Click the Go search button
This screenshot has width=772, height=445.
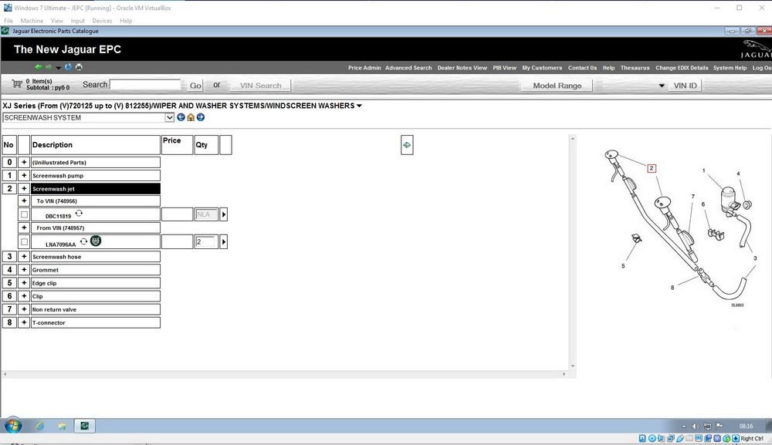pos(195,86)
